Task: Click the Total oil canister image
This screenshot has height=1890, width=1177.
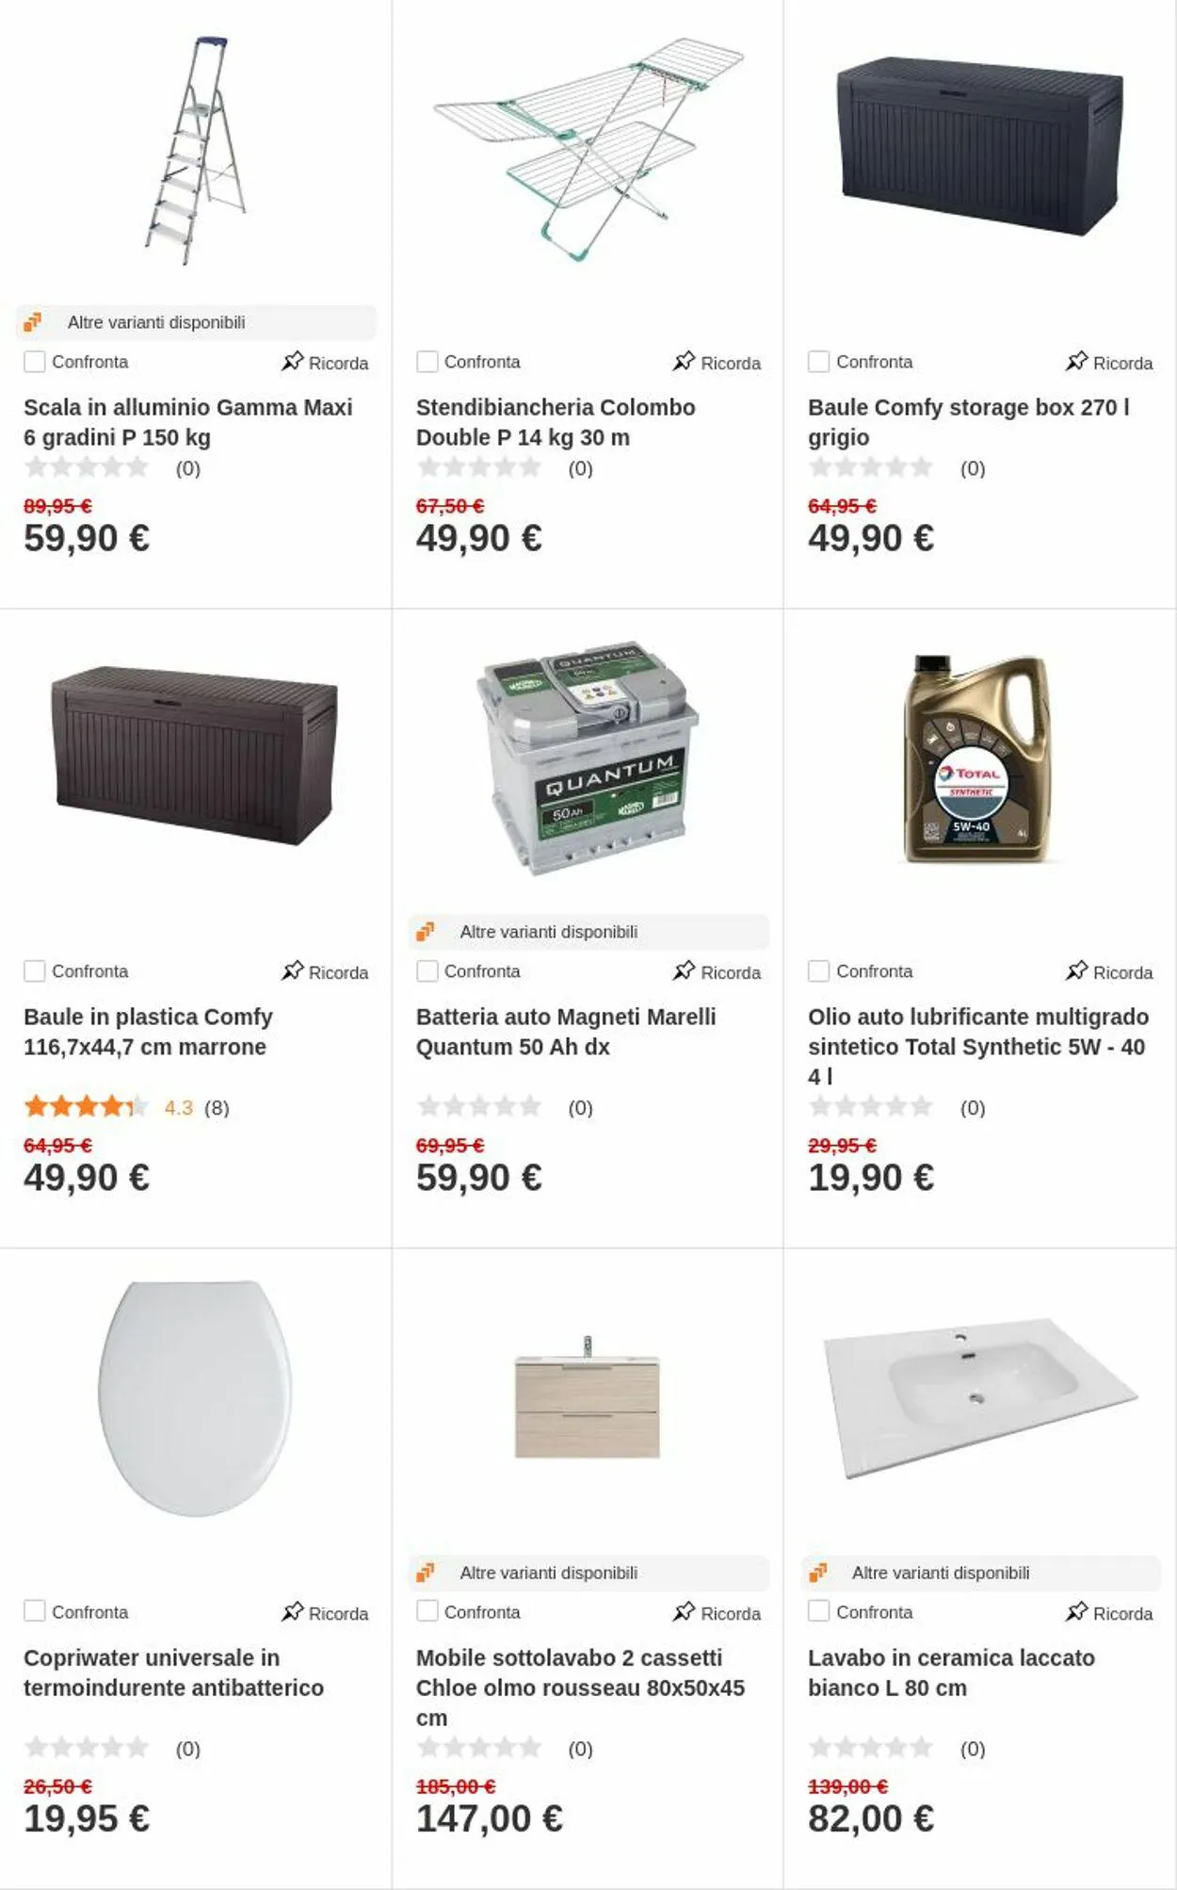Action: pos(977,759)
